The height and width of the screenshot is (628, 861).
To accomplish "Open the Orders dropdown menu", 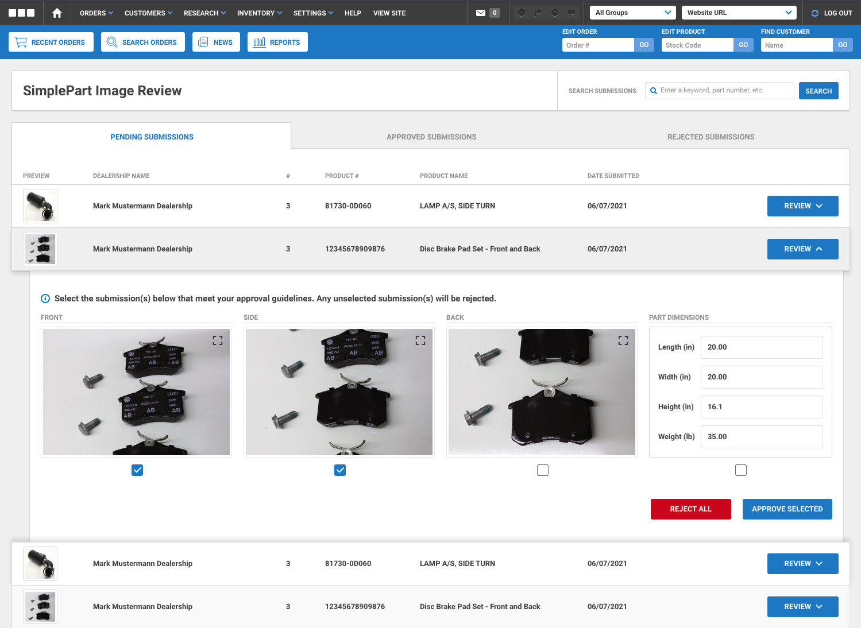I will pos(96,13).
